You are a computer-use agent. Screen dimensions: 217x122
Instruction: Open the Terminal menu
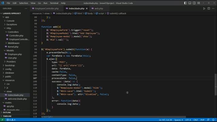pyautogui.click(x=54, y=3)
